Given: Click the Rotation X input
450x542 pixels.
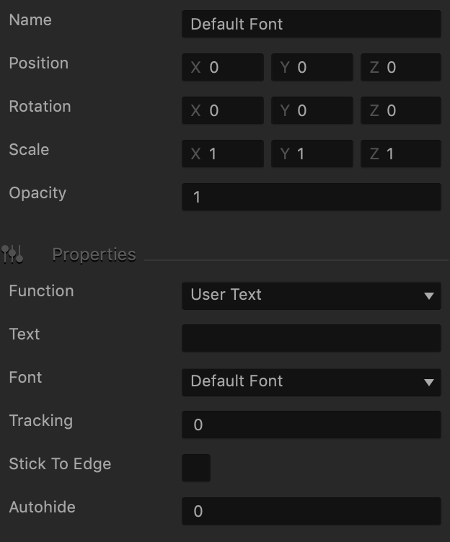Looking at the screenshot, I should pos(223,110).
